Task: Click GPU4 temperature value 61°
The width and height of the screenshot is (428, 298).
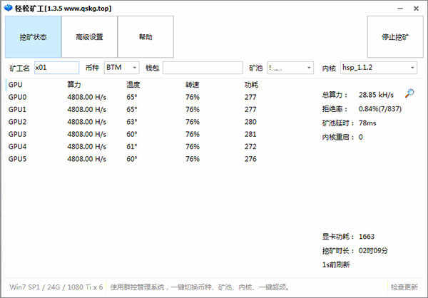Action: click(x=131, y=147)
